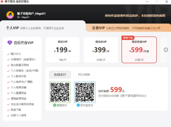
Task: Click the user avatar profile picture
Action: tap(10, 15)
